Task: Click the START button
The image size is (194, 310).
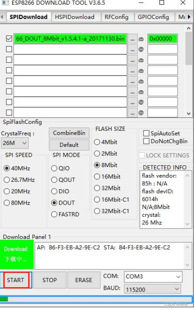Action: pos(16,280)
